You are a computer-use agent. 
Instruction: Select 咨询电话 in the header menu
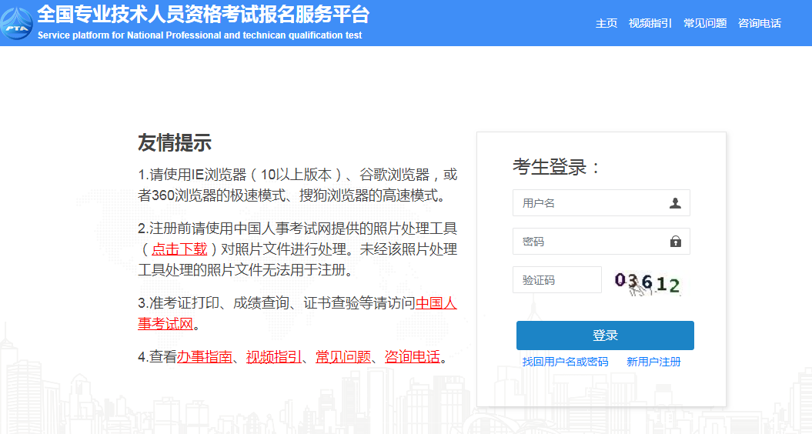point(759,23)
